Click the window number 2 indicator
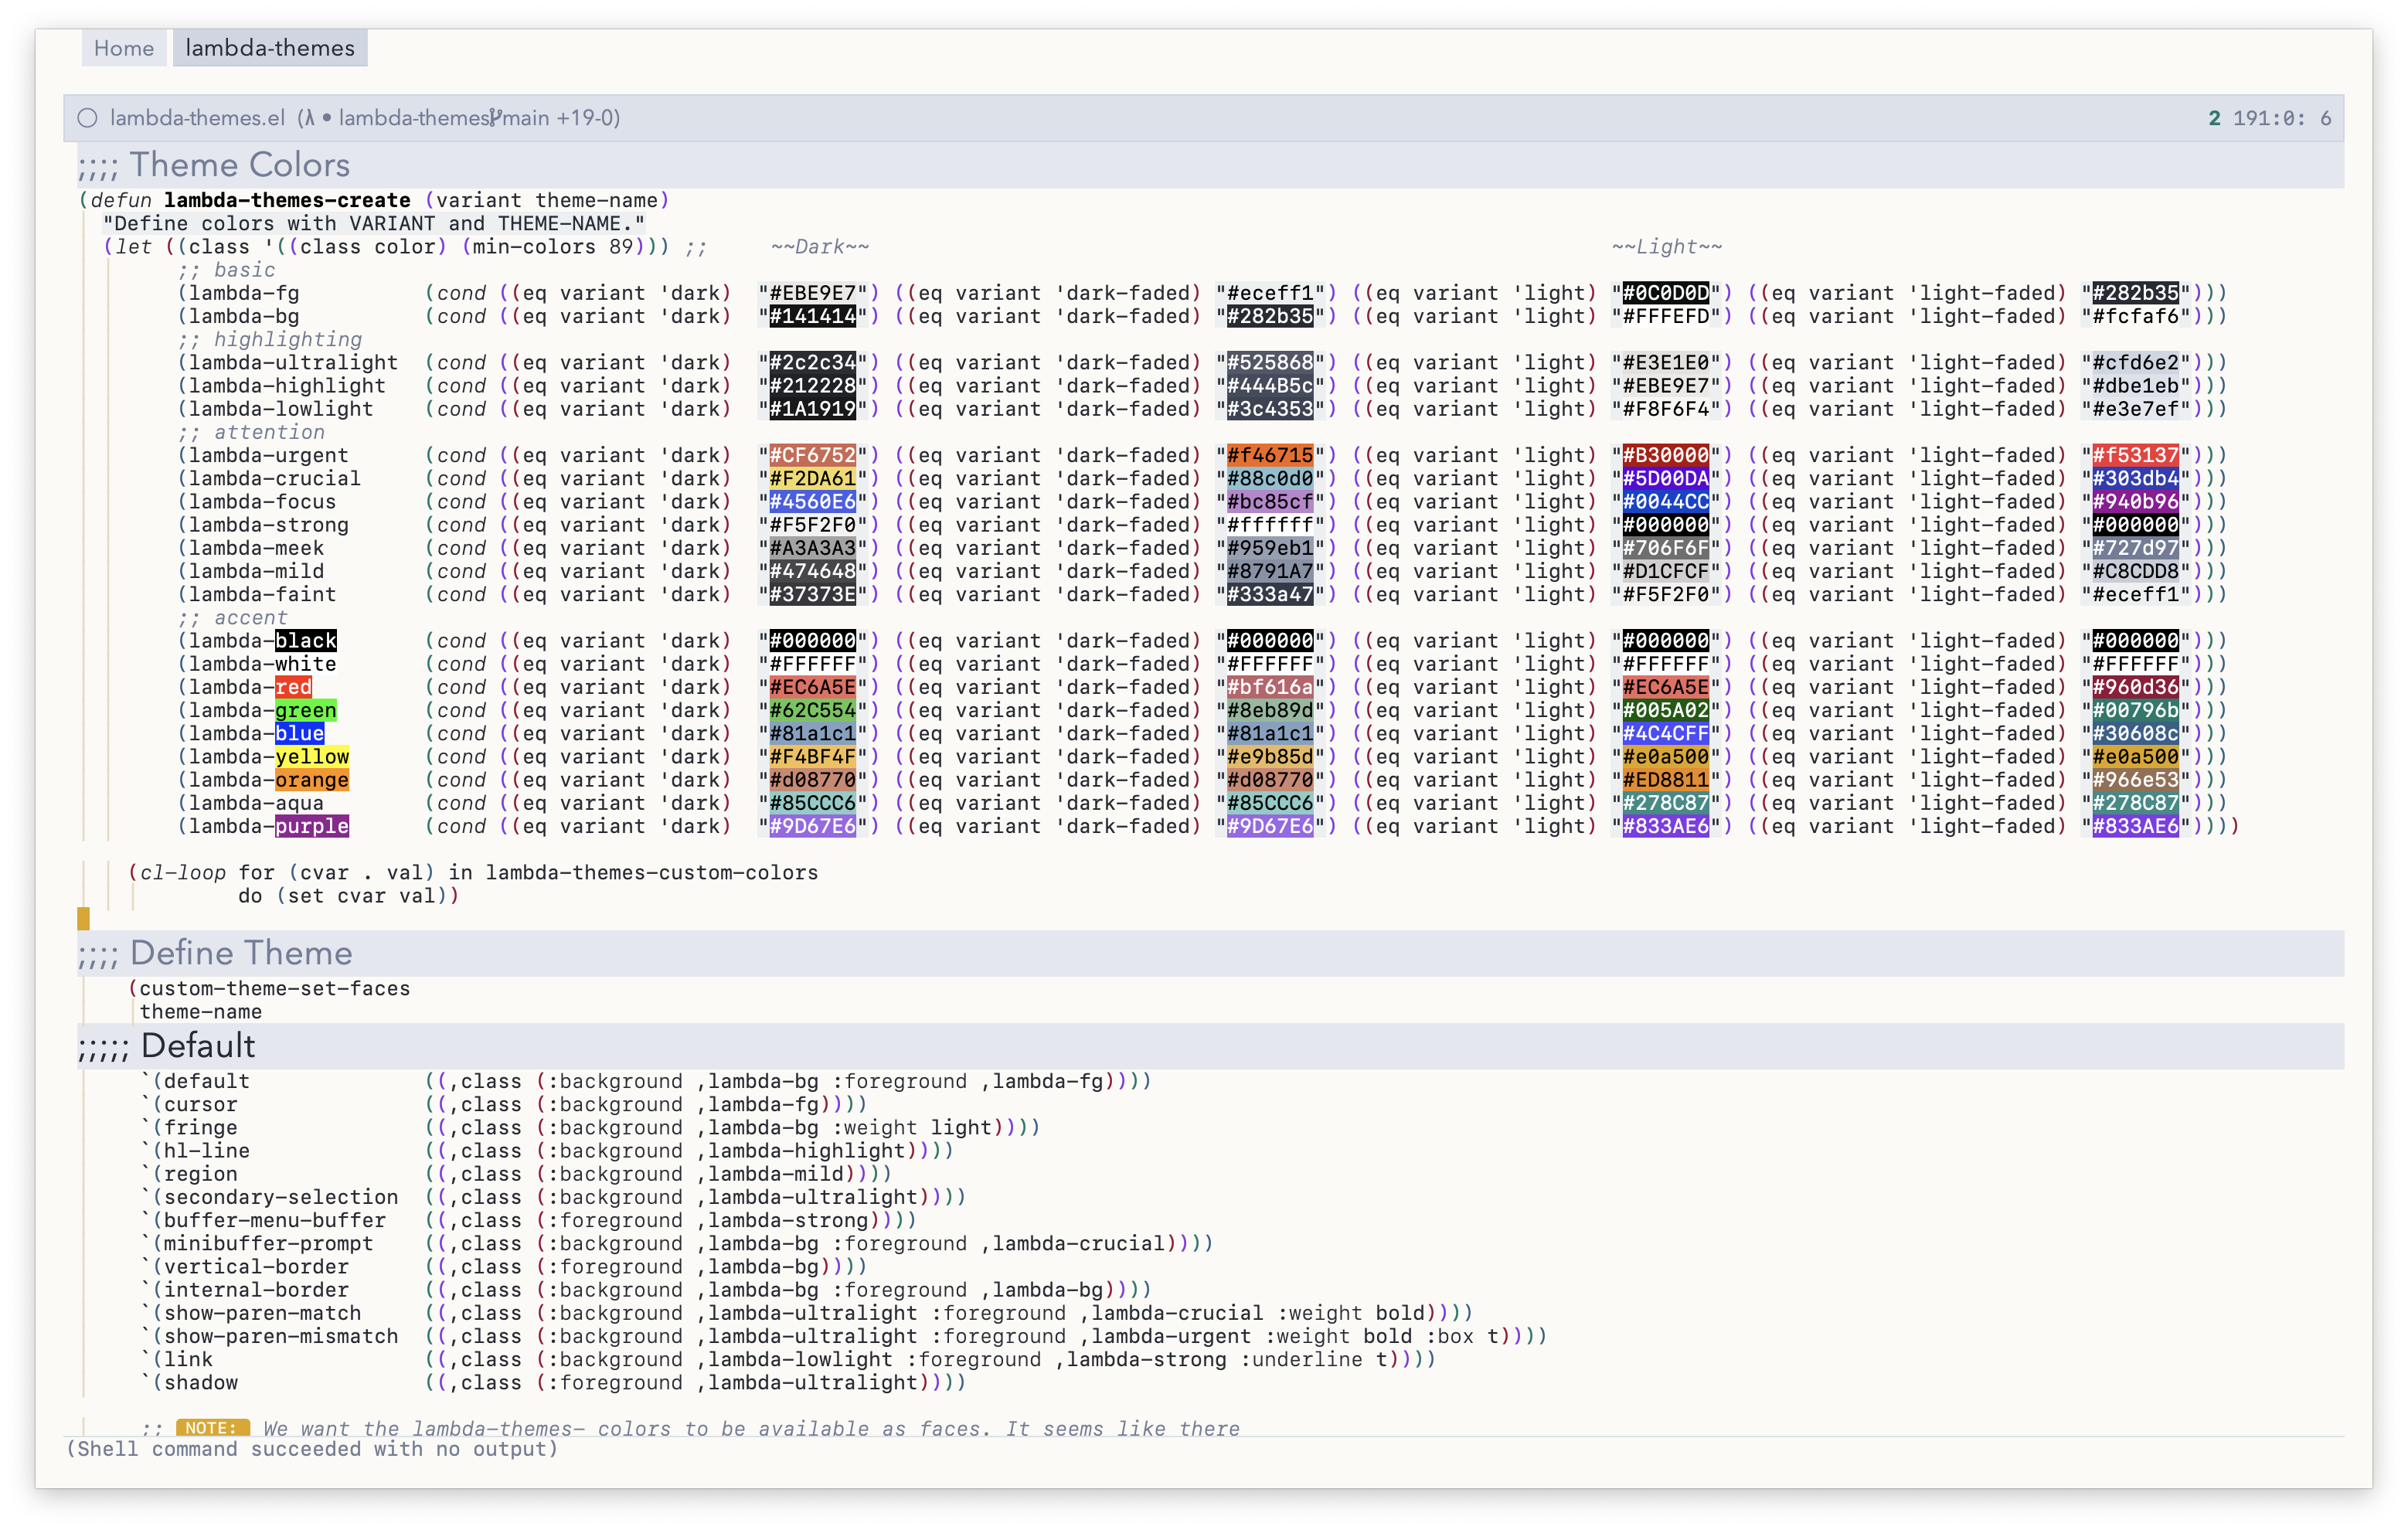 point(2214,118)
